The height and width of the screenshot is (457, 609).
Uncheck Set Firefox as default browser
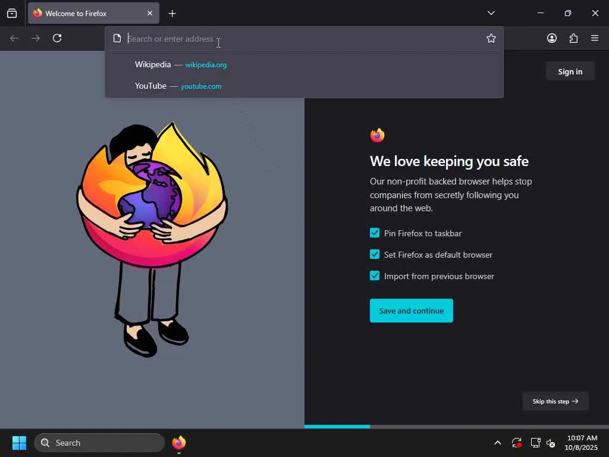coord(375,254)
